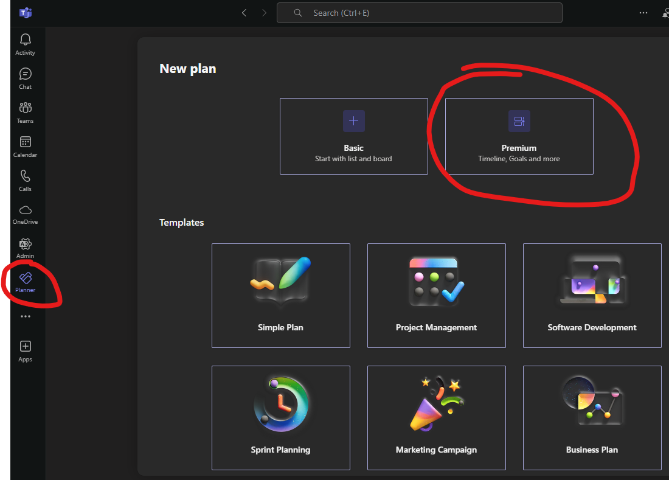This screenshot has width=669, height=480.
Task: Choose the Sprint Planning template
Action: [x=281, y=418]
